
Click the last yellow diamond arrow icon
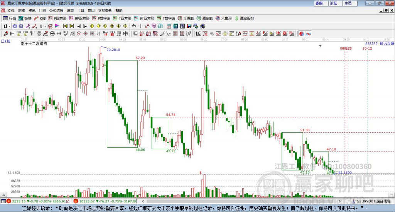[125, 26]
